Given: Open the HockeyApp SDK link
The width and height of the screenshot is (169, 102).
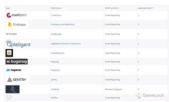Looking at the screenshot, I should pos(56,34).
